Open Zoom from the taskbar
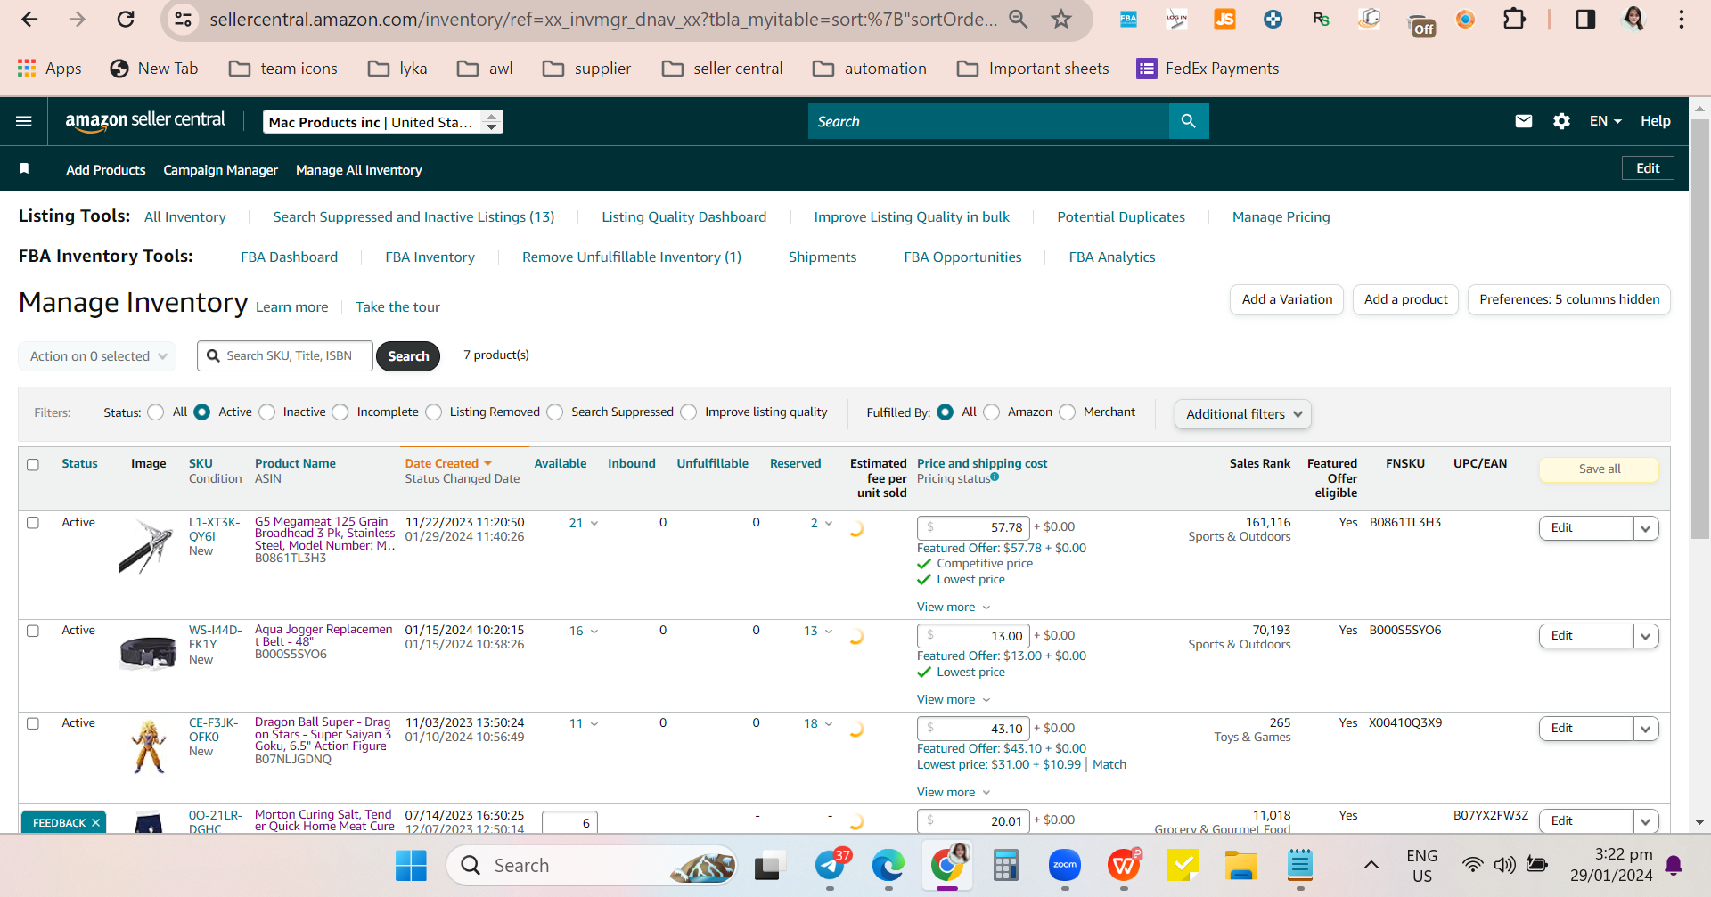The image size is (1711, 897). click(x=1065, y=865)
